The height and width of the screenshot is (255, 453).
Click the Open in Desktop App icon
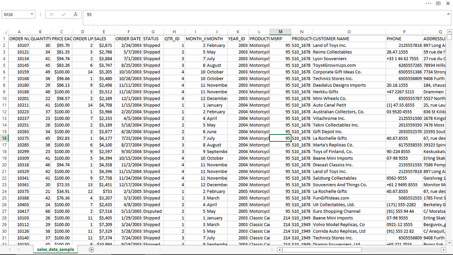[439, 3]
